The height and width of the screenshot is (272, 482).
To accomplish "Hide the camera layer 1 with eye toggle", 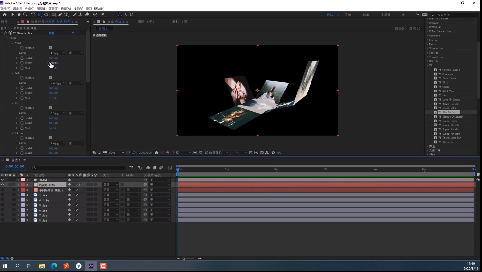I will coord(2,180).
